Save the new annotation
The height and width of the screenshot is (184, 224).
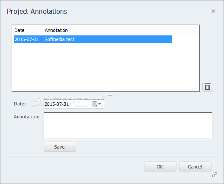60,147
